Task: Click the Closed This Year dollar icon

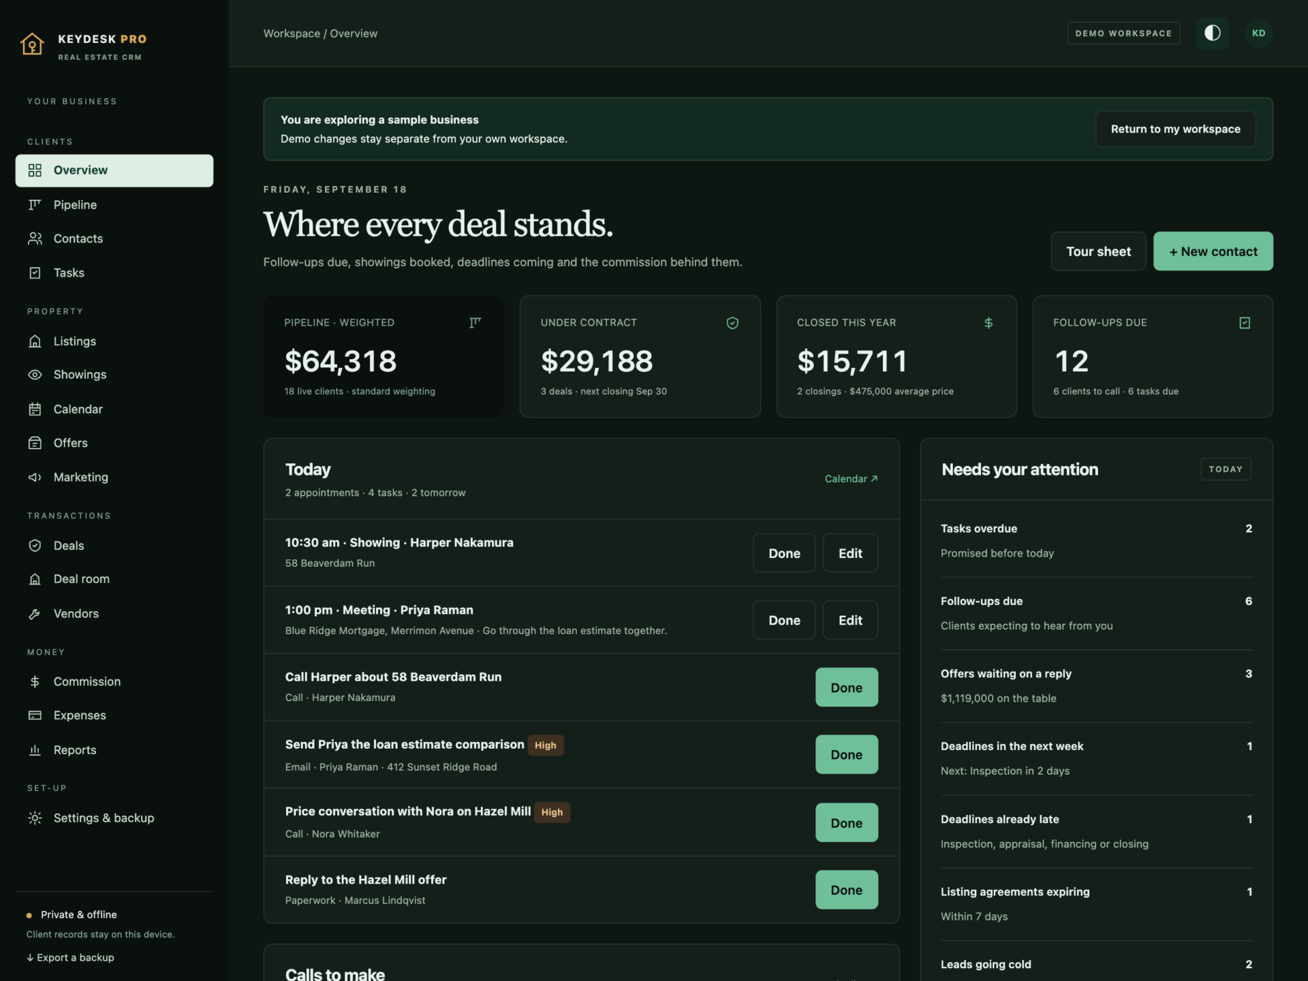Action: click(988, 323)
